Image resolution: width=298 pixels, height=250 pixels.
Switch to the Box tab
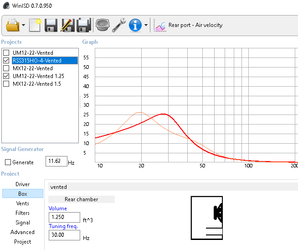click(x=23, y=194)
